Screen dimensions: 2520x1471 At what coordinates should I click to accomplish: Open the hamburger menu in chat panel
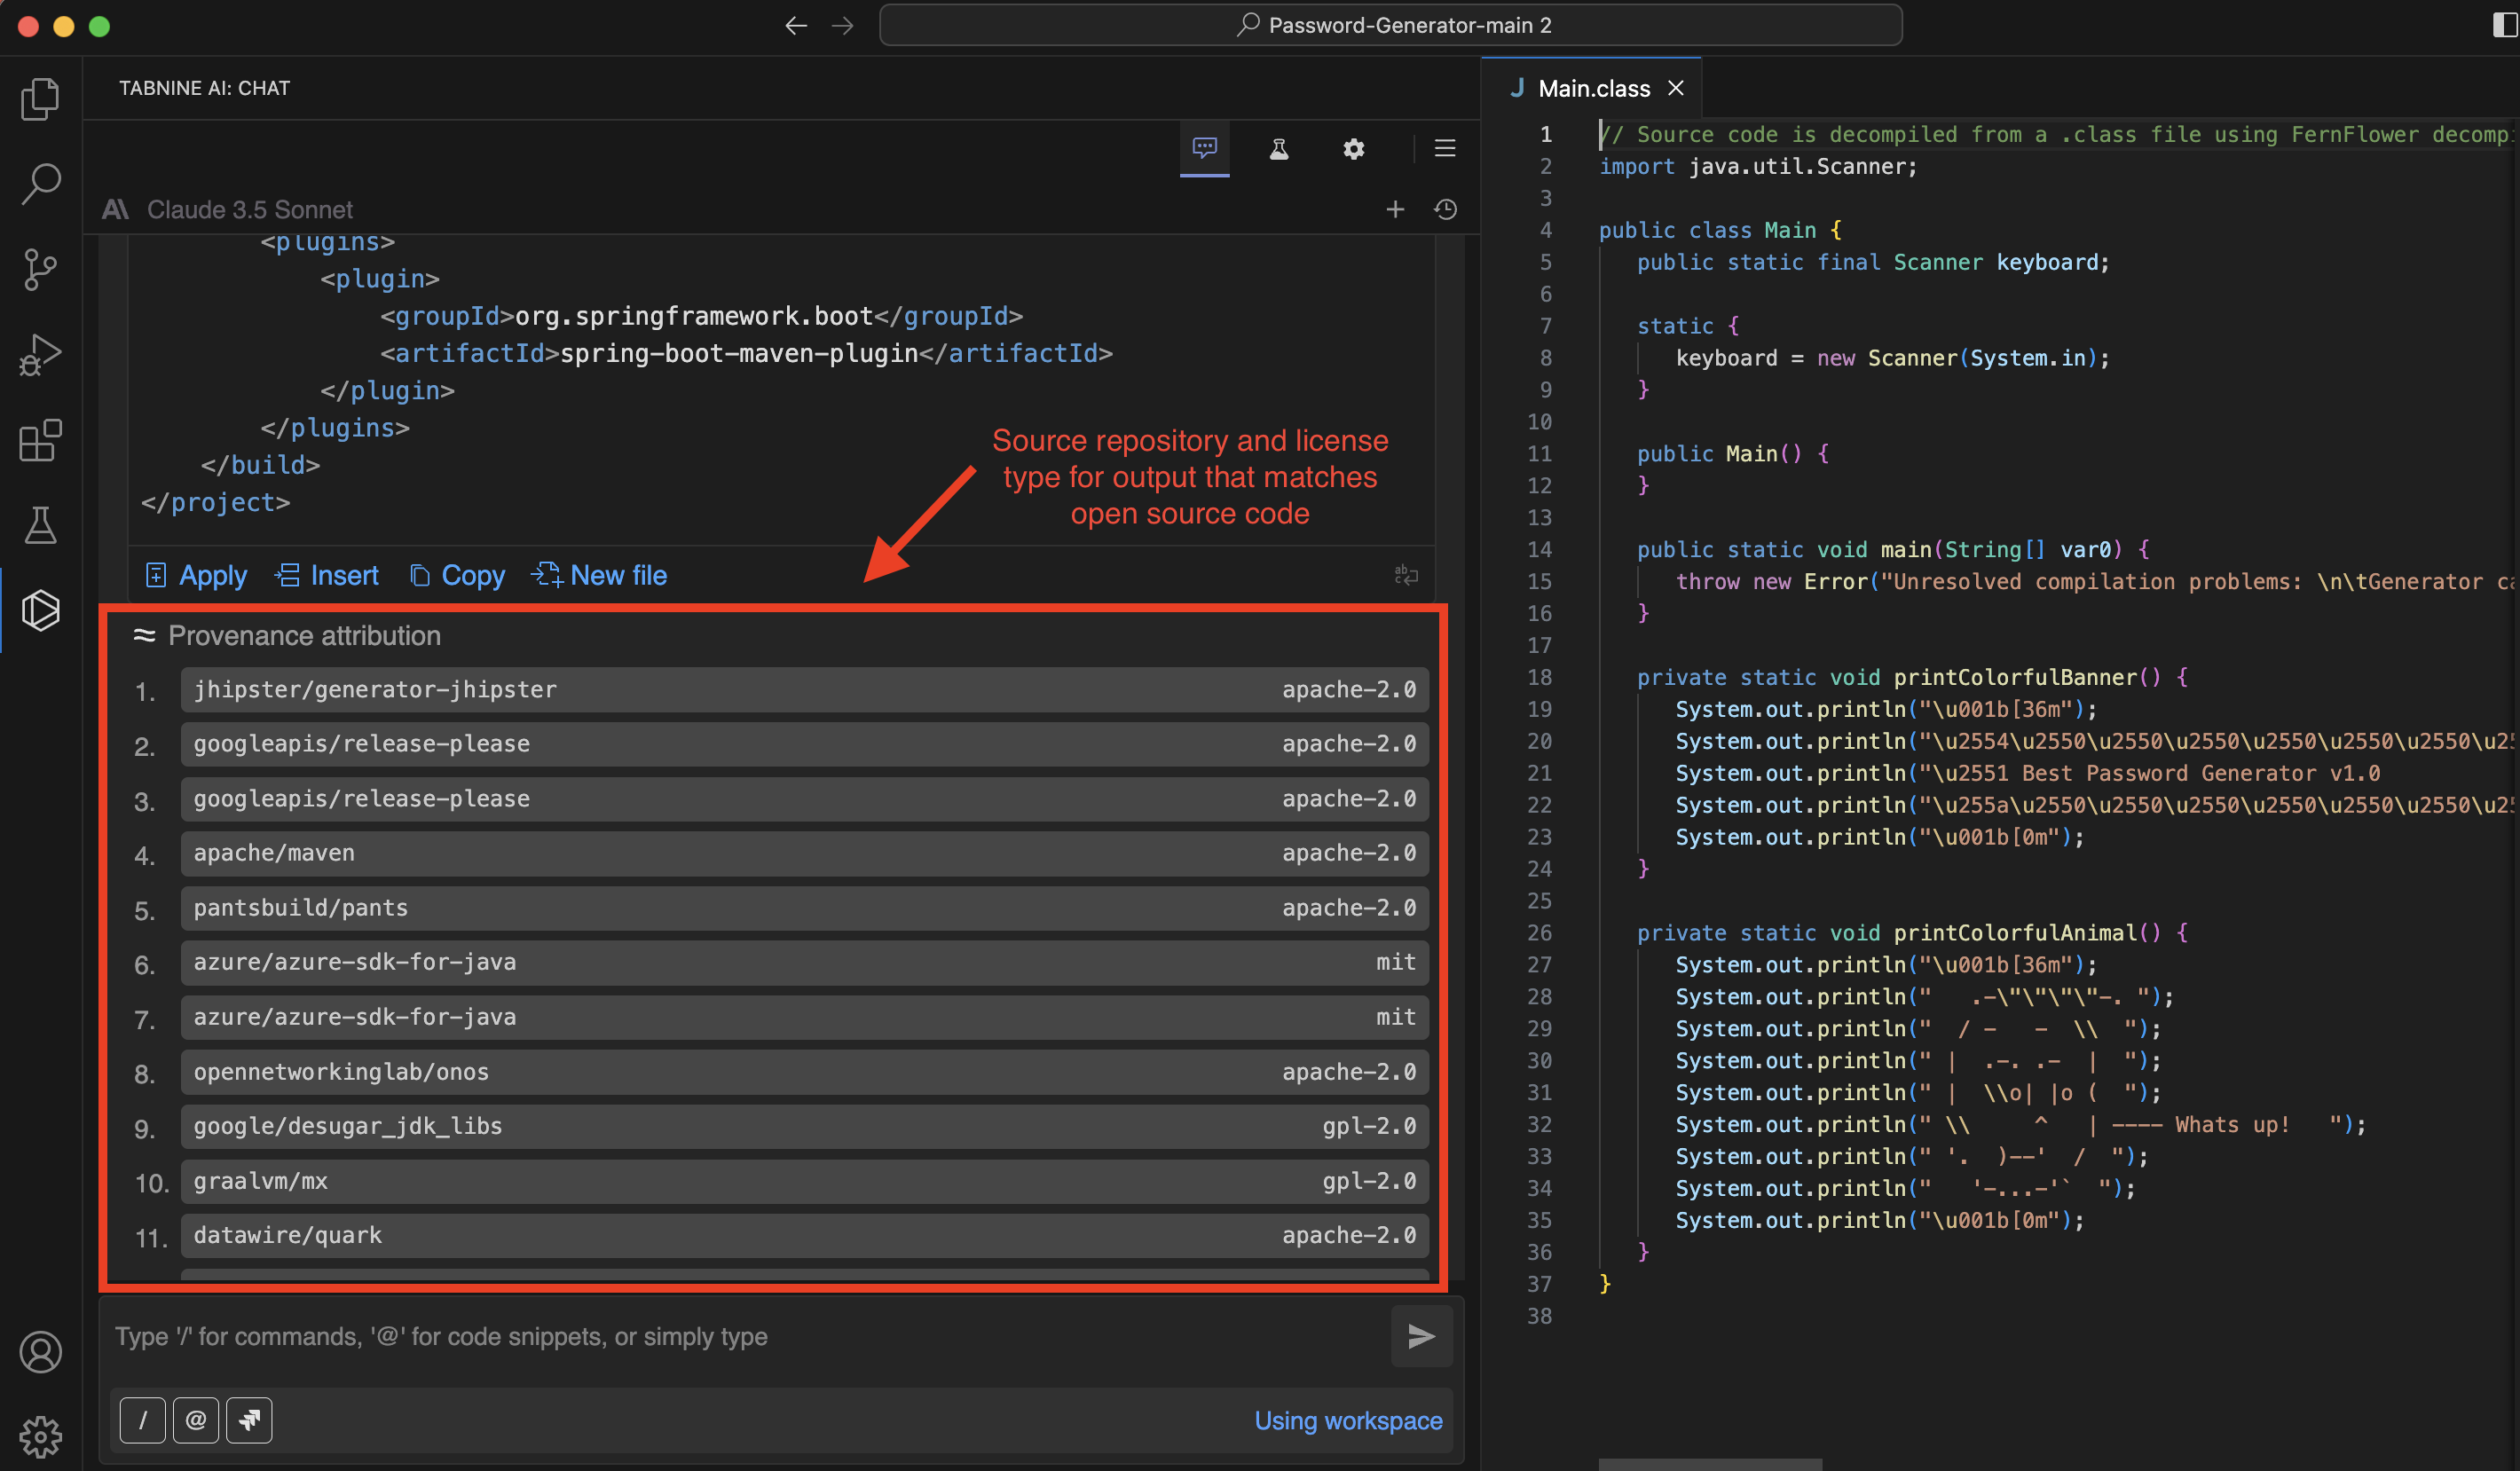(1444, 148)
